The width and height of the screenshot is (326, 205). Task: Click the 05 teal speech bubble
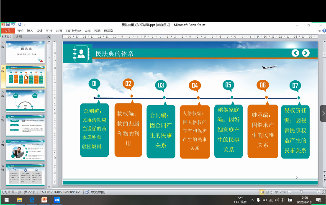pyautogui.click(x=228, y=85)
